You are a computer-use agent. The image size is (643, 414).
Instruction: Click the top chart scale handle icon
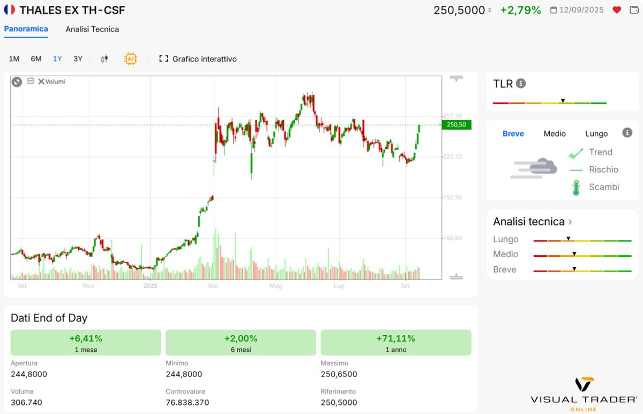(x=456, y=78)
